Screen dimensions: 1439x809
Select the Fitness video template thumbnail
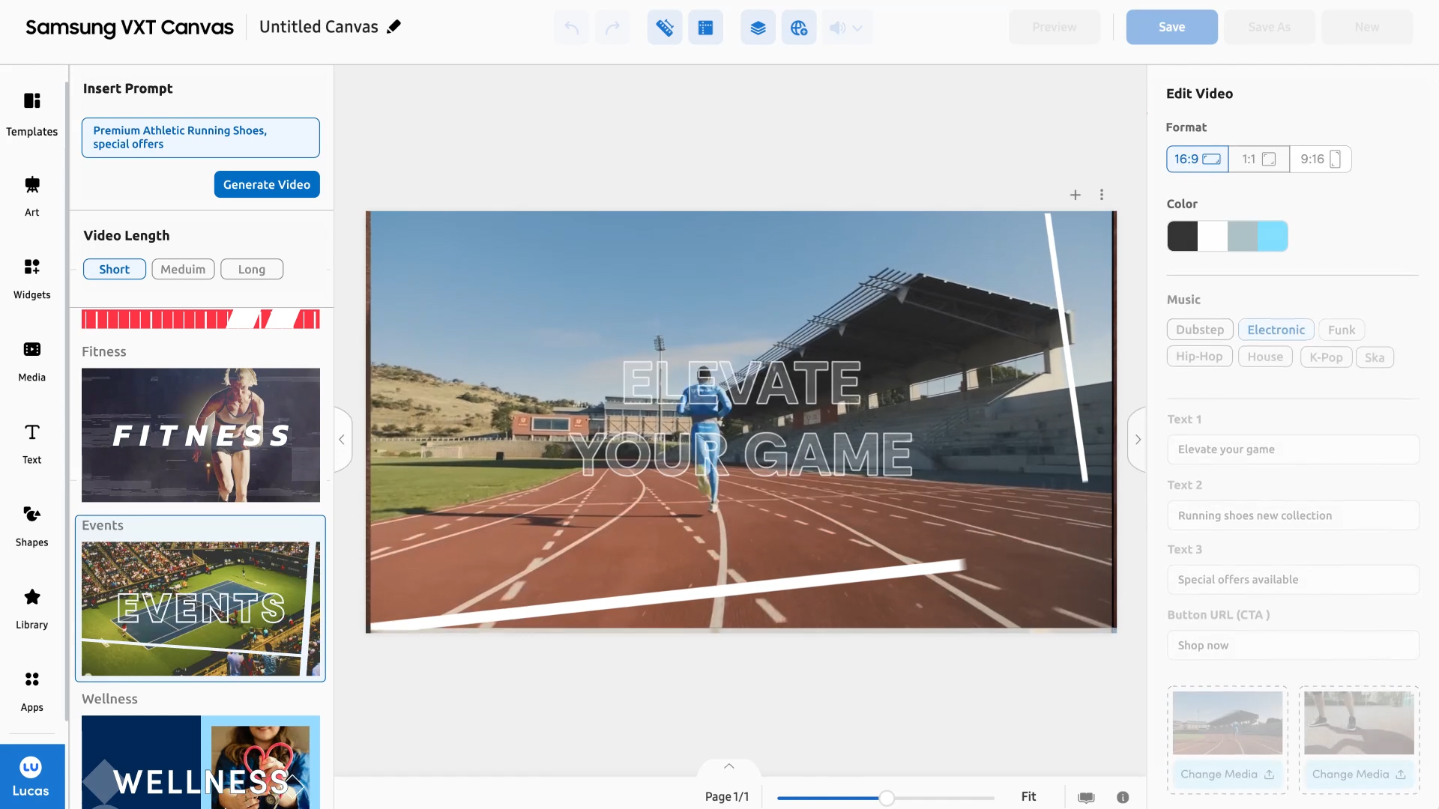(201, 434)
